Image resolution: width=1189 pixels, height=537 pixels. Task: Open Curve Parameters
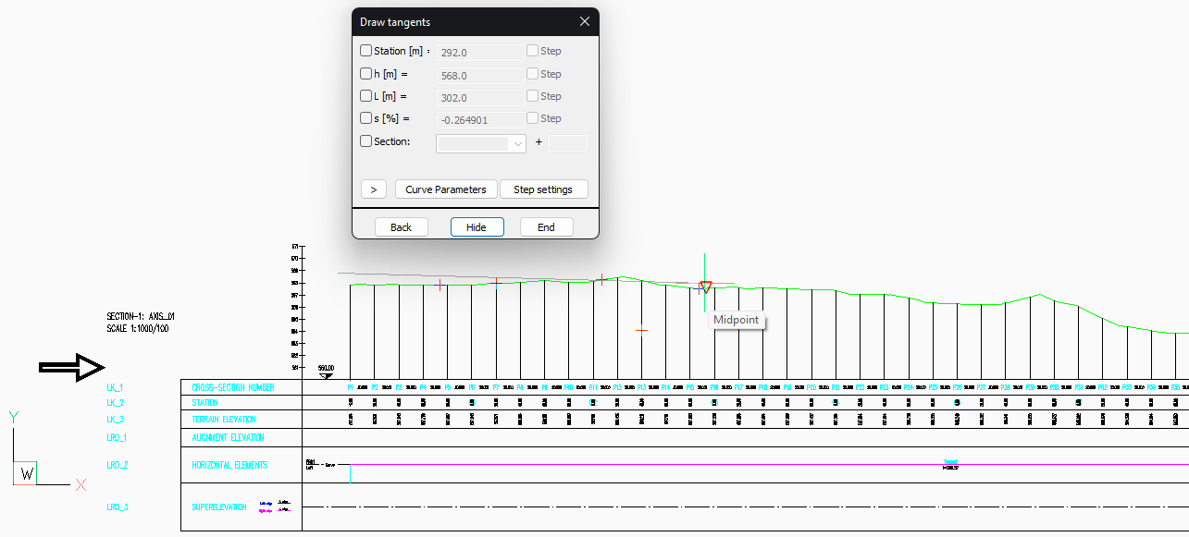446,189
